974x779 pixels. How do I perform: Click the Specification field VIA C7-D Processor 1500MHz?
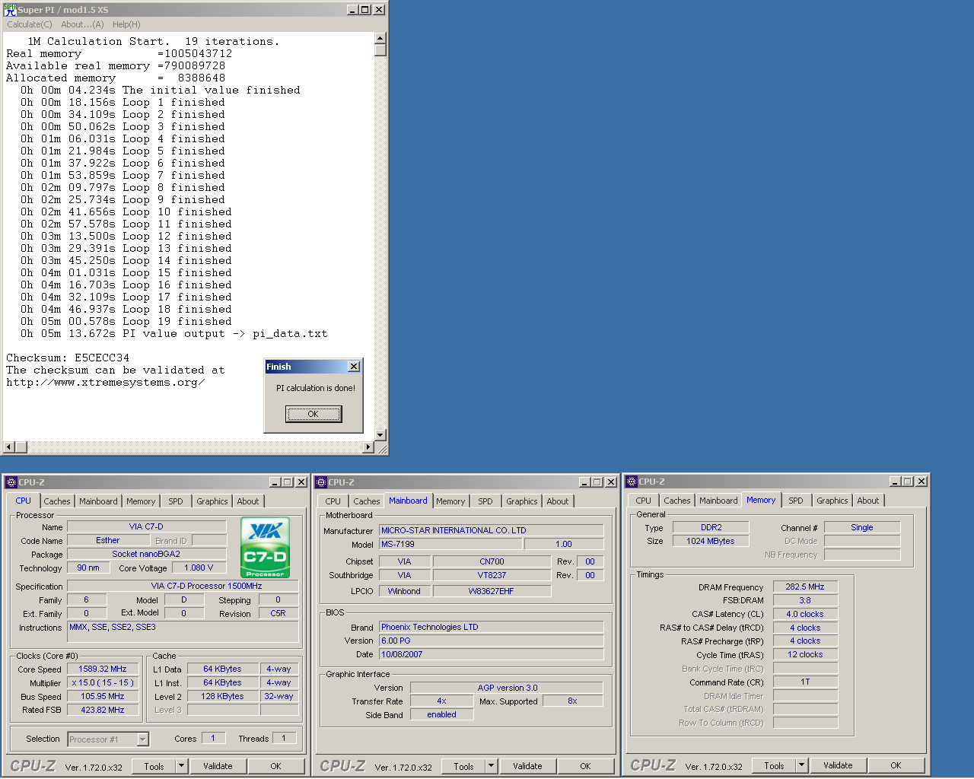183,586
